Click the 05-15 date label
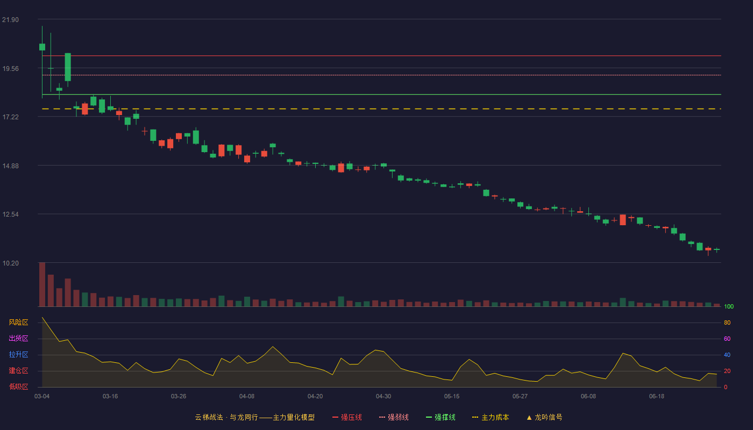This screenshot has height=430, width=753. pyautogui.click(x=452, y=396)
